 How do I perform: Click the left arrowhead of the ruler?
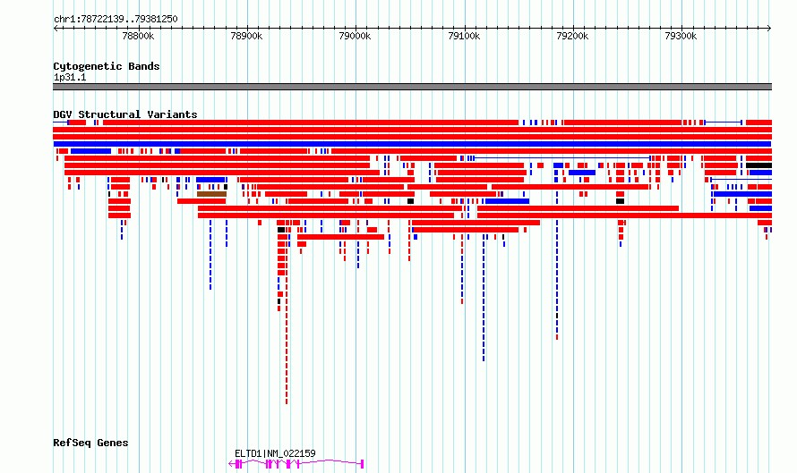coord(56,28)
